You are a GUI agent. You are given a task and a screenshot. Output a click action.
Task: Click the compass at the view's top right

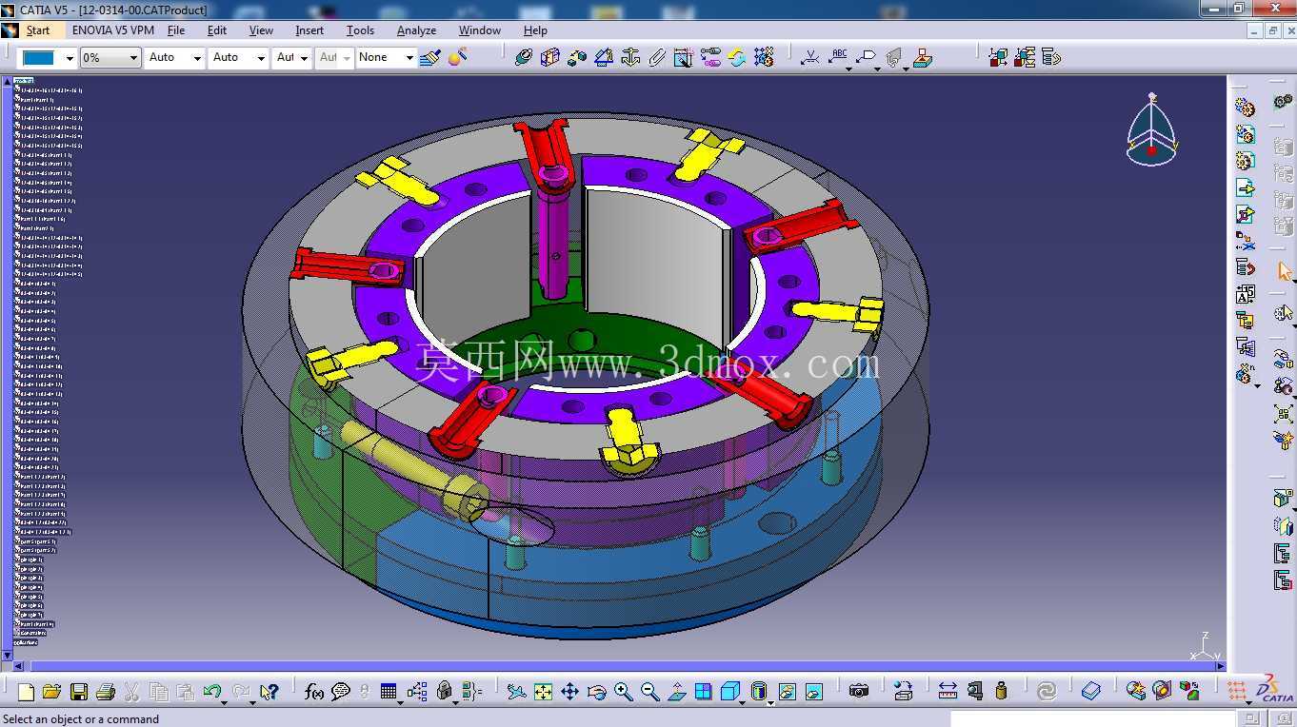point(1151,131)
